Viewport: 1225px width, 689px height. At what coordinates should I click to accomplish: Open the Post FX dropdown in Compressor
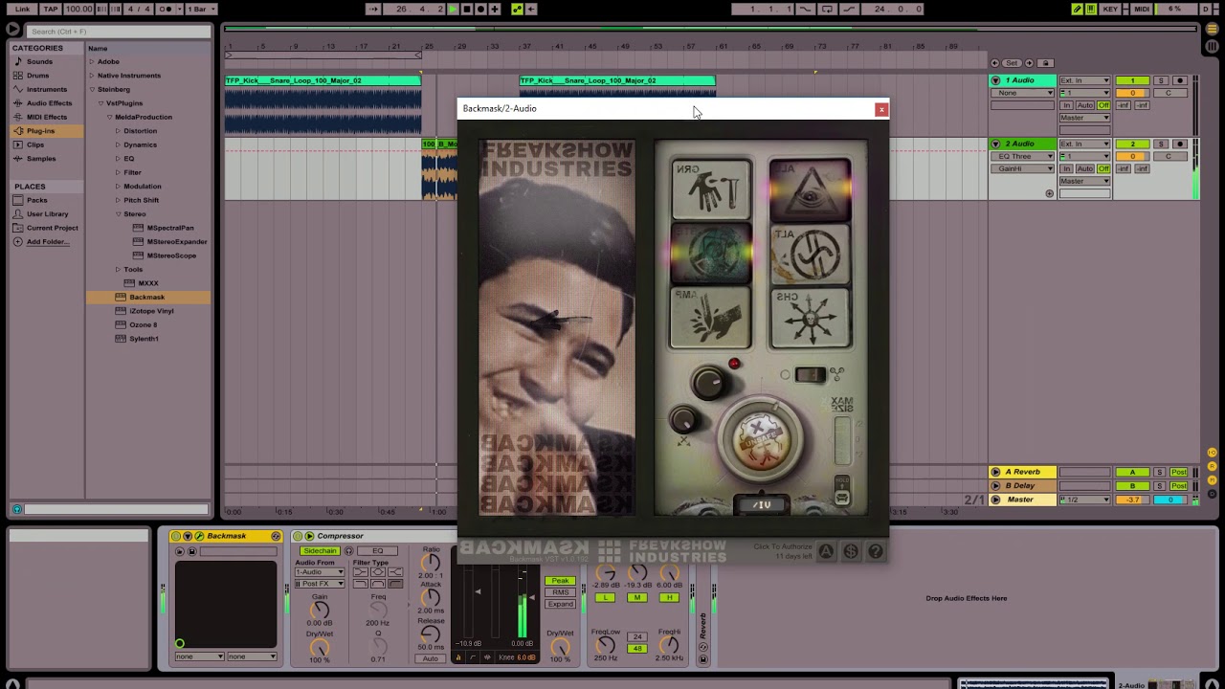319,584
